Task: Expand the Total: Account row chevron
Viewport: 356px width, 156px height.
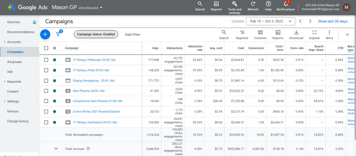Action: tap(56, 149)
